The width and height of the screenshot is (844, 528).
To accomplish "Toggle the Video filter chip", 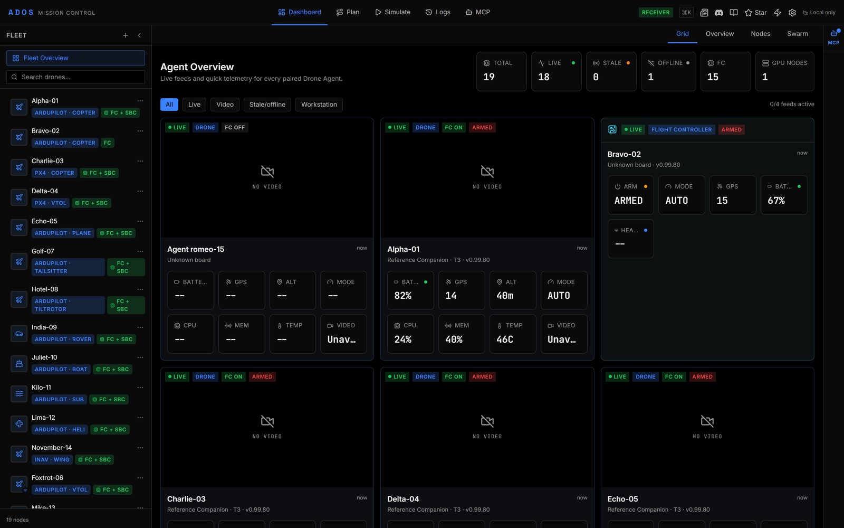I will 225,105.
